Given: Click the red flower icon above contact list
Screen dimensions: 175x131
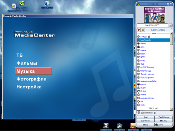Looking at the screenshot, I should point(139,30).
